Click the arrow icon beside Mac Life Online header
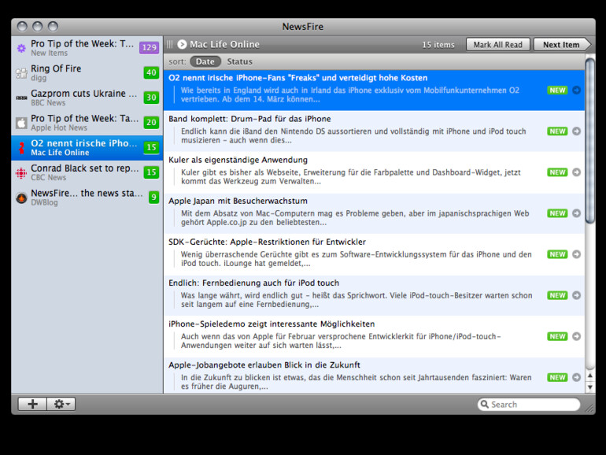This screenshot has height=455, width=606. pos(182,44)
